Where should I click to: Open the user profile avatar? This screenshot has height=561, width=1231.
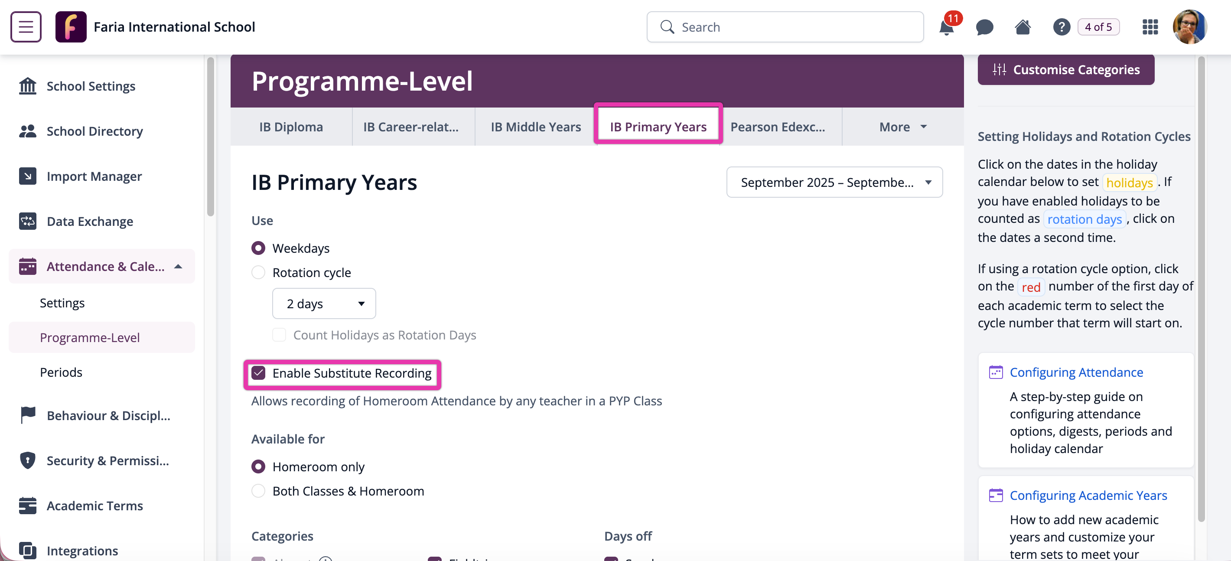(x=1190, y=27)
